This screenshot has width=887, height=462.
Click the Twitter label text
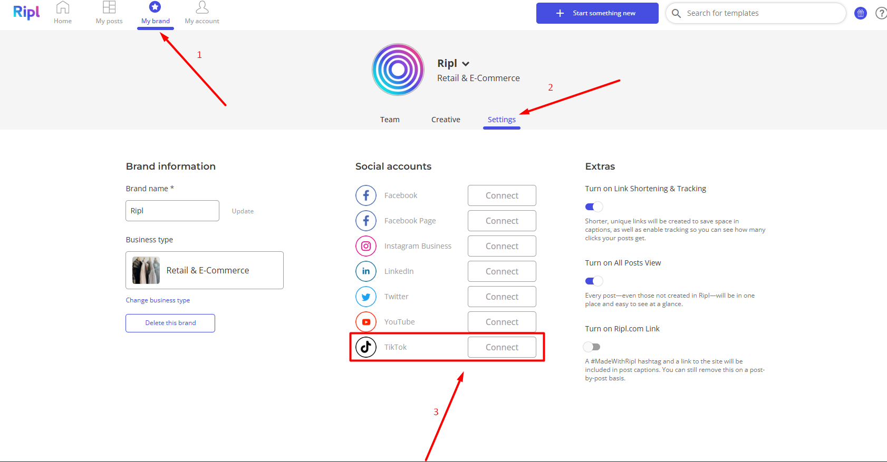(396, 297)
